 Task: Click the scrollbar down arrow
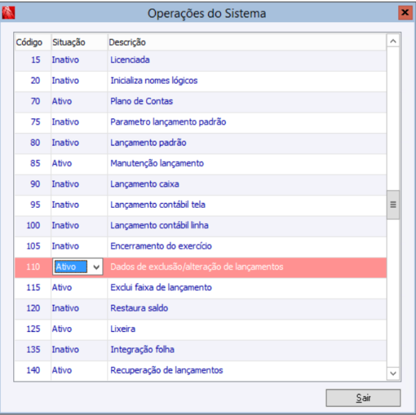tap(393, 373)
